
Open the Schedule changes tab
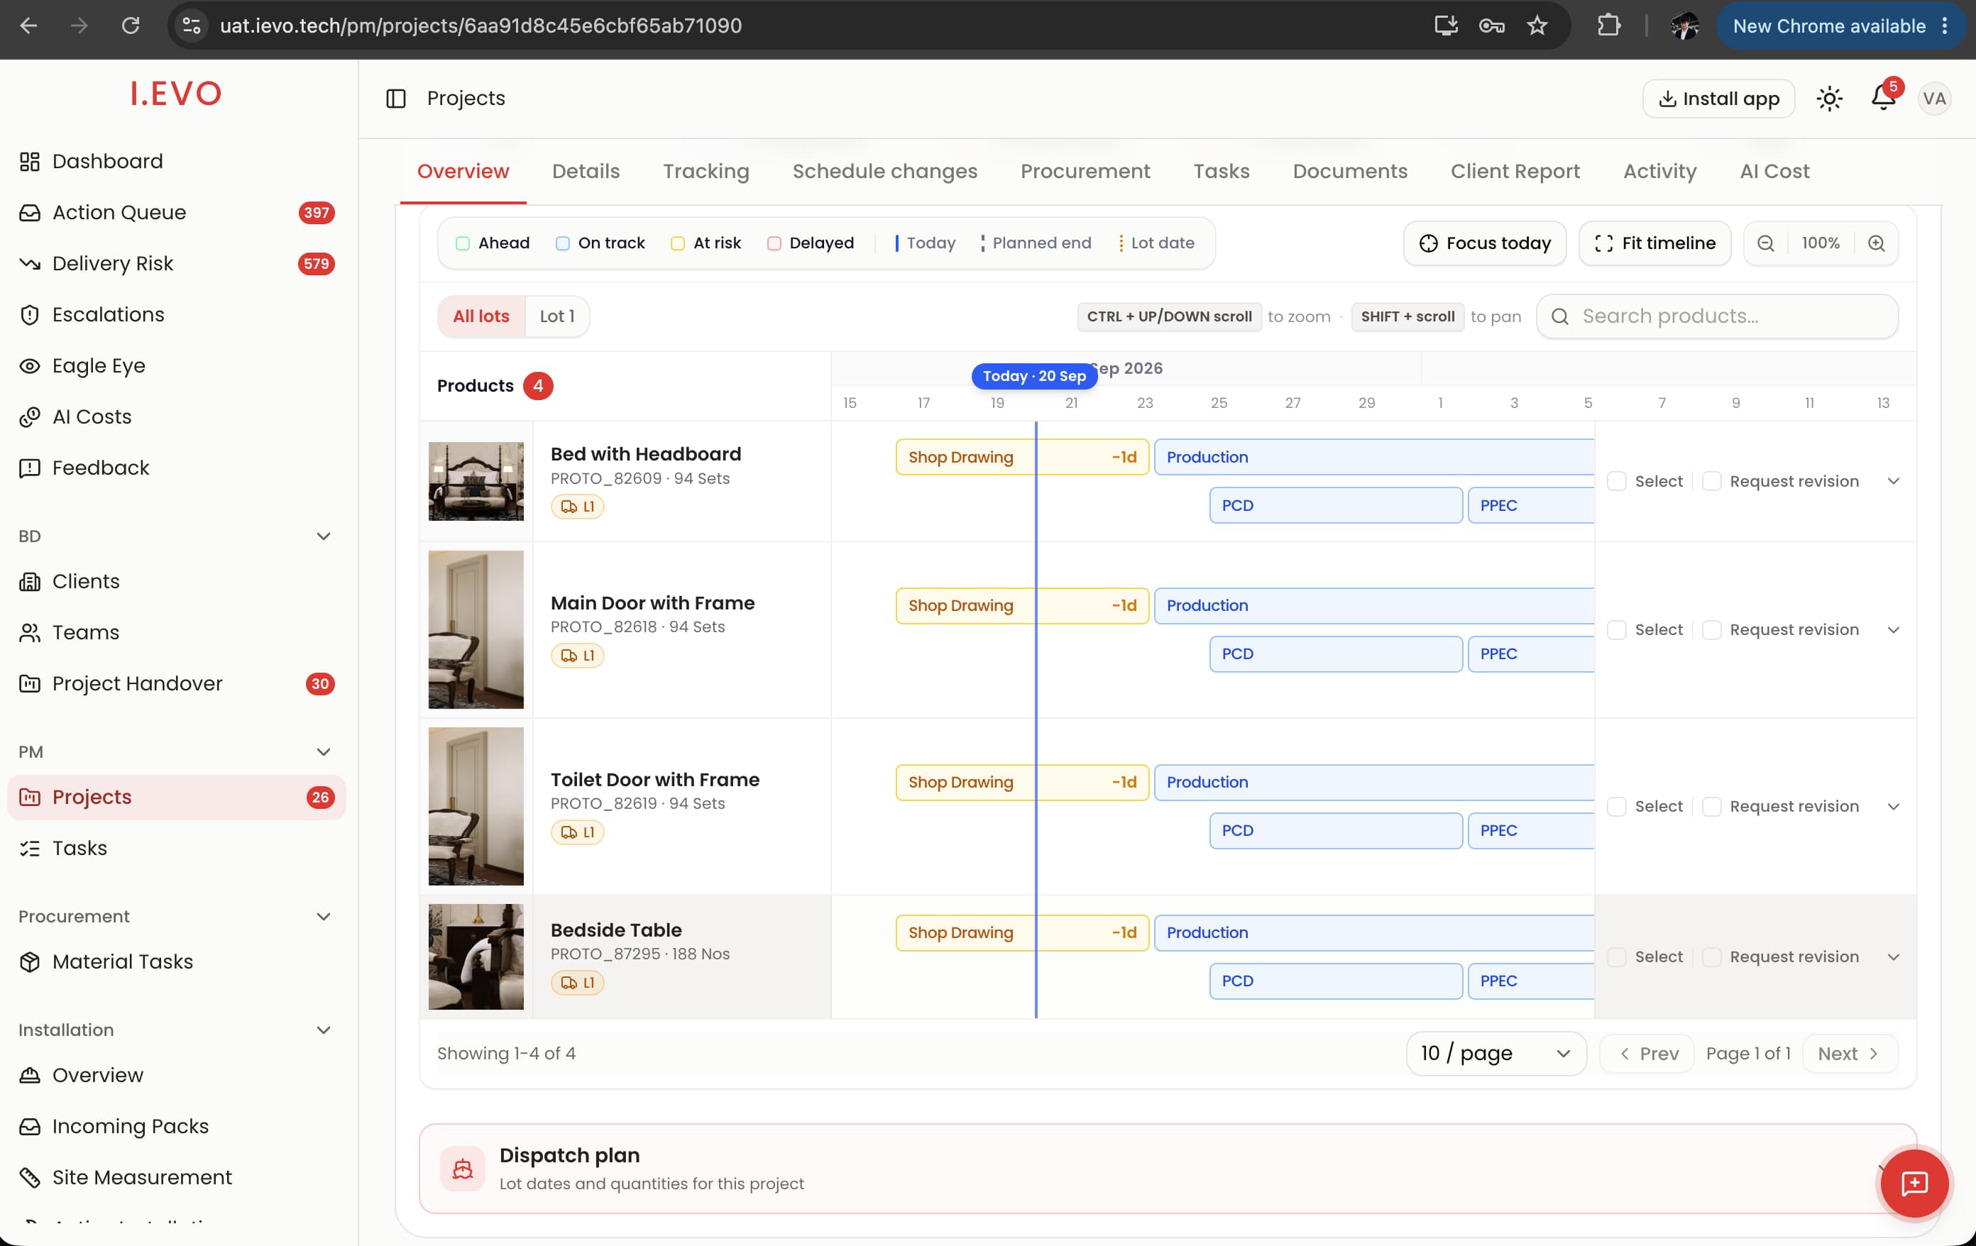(x=884, y=172)
